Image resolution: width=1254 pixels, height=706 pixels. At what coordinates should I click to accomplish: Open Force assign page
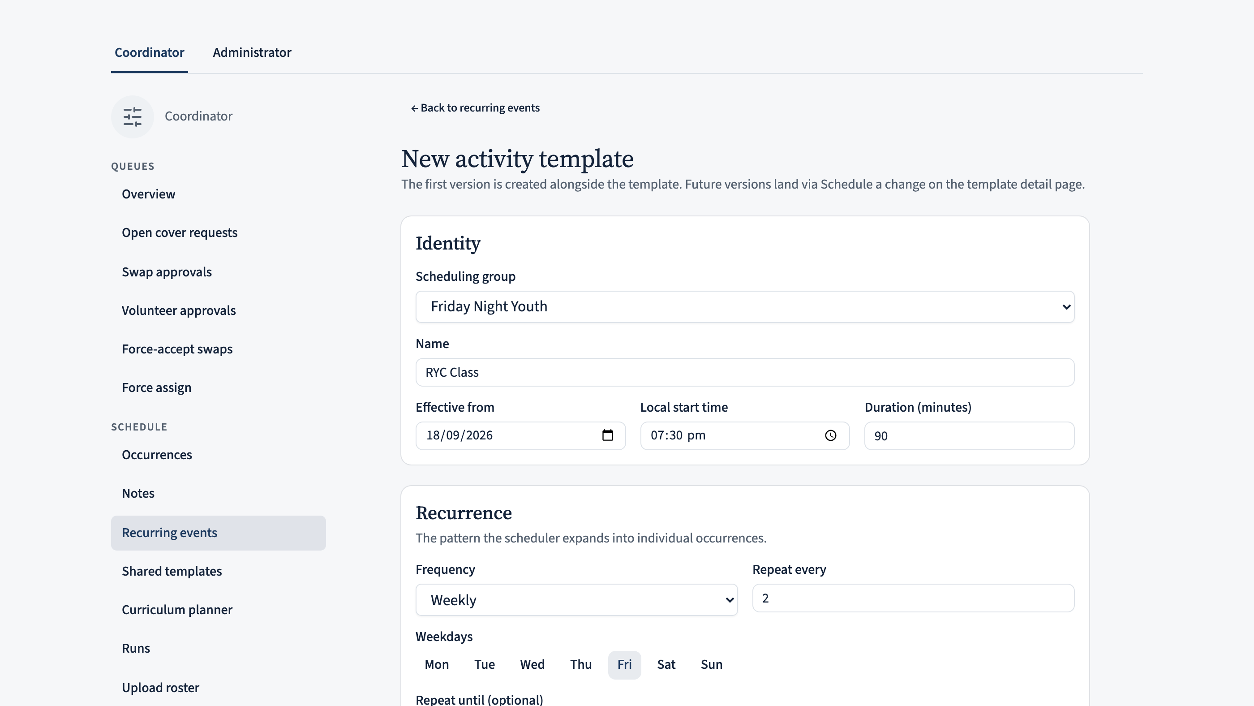[x=218, y=387]
